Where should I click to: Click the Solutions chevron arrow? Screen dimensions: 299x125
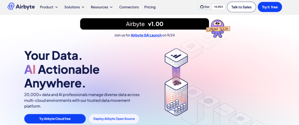tap(83, 7)
